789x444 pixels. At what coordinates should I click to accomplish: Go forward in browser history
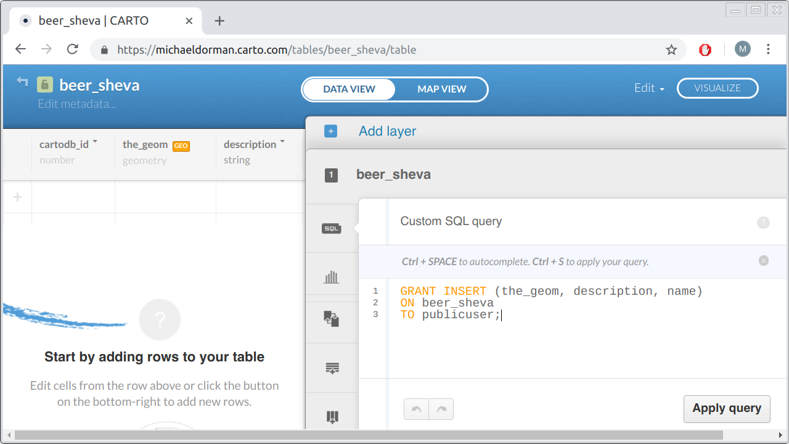pos(46,49)
